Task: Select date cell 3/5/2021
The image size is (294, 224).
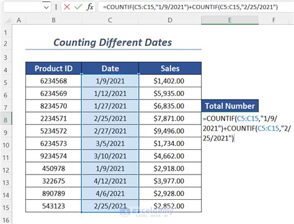Action: click(x=110, y=144)
